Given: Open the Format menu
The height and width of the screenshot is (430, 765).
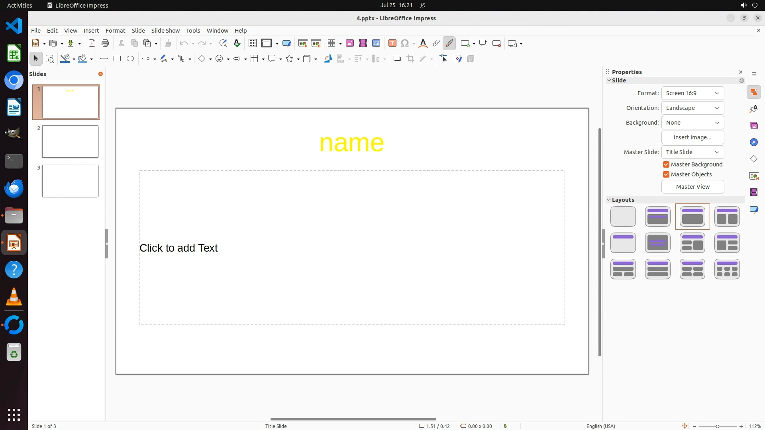Looking at the screenshot, I should (x=115, y=31).
